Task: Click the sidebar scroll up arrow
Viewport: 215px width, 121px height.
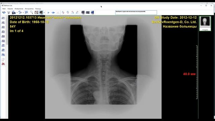Action: pos(7,16)
